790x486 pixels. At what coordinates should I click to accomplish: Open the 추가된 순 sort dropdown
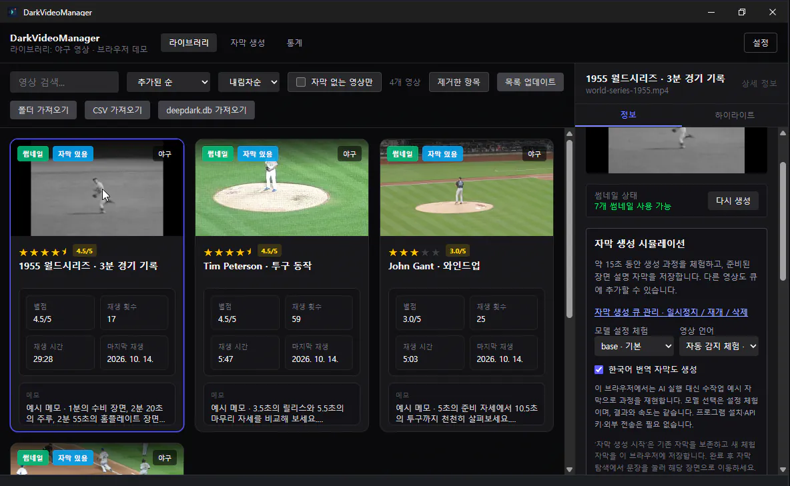(168, 82)
